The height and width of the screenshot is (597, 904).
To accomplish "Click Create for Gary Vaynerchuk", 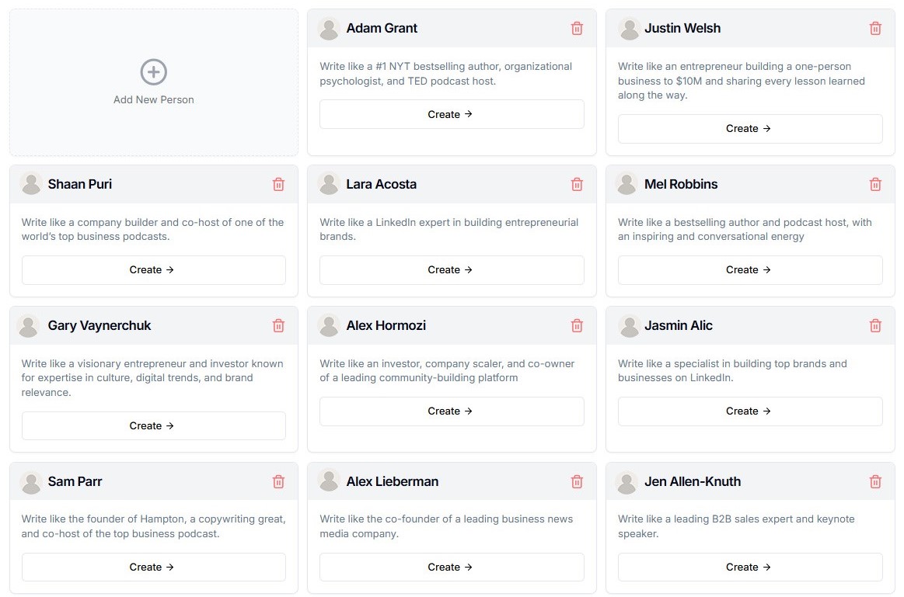I will coord(153,426).
